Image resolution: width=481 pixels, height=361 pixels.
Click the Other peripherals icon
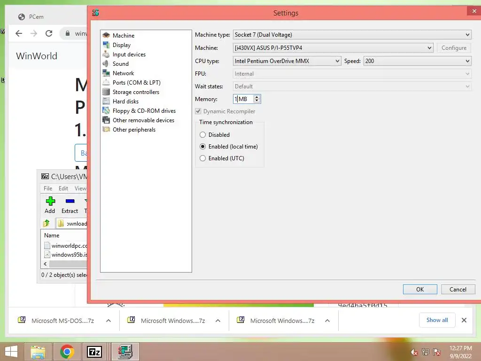[106, 130]
